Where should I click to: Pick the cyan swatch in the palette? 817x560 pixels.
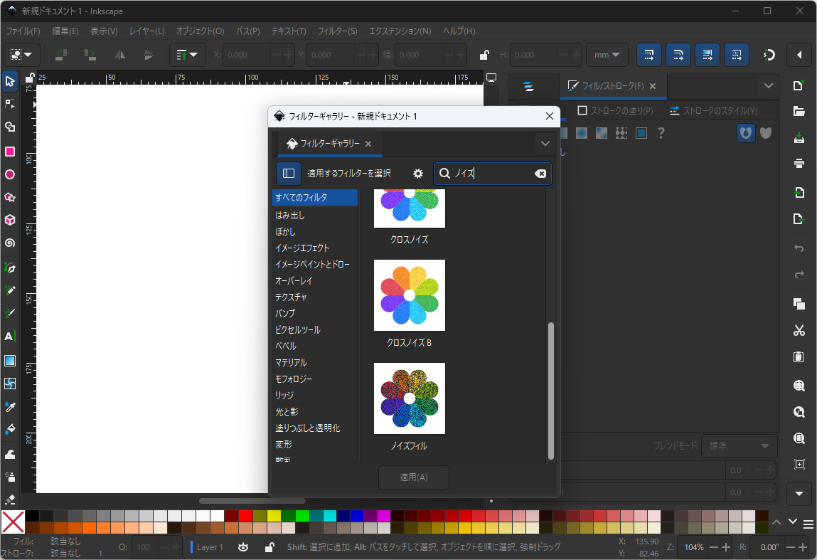point(330,516)
